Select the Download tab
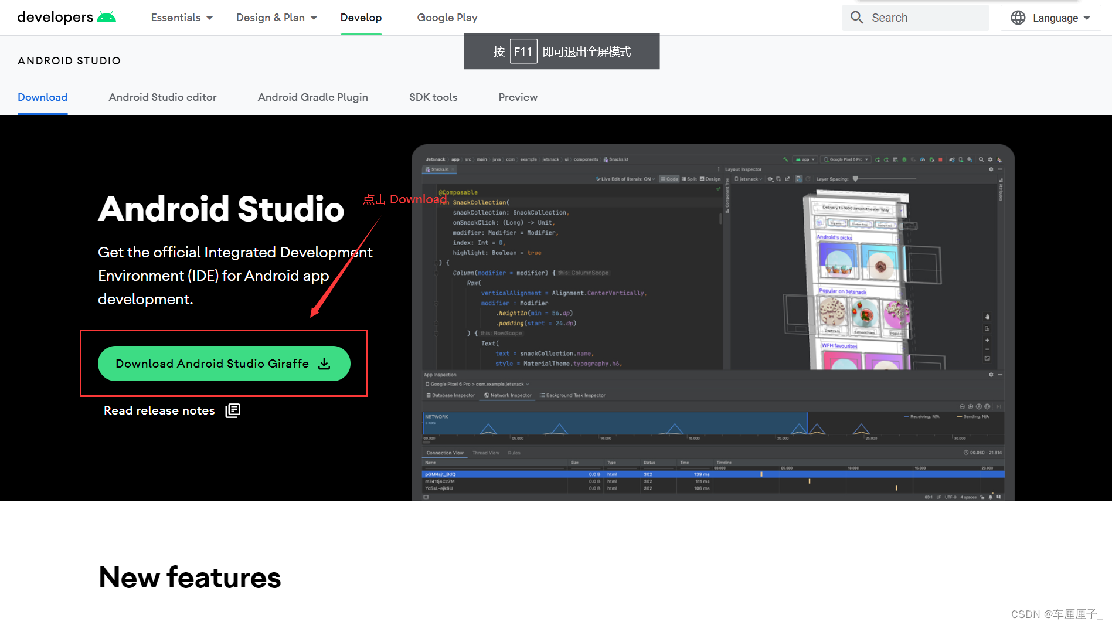The width and height of the screenshot is (1112, 625). point(42,97)
